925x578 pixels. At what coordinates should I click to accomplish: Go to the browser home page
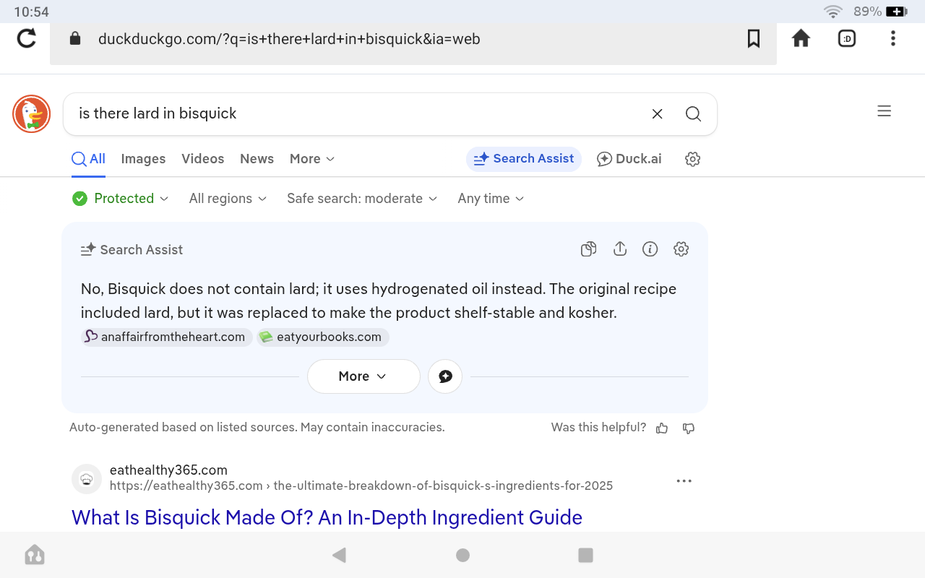[x=801, y=38]
